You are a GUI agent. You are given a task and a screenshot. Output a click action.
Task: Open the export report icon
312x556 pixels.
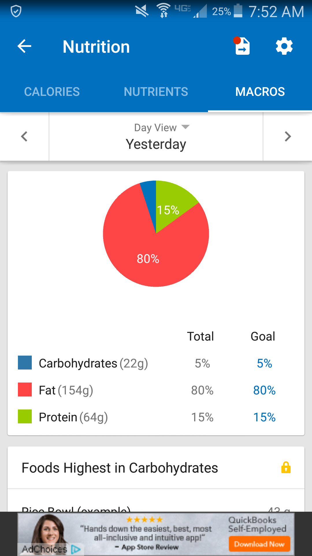point(242,46)
